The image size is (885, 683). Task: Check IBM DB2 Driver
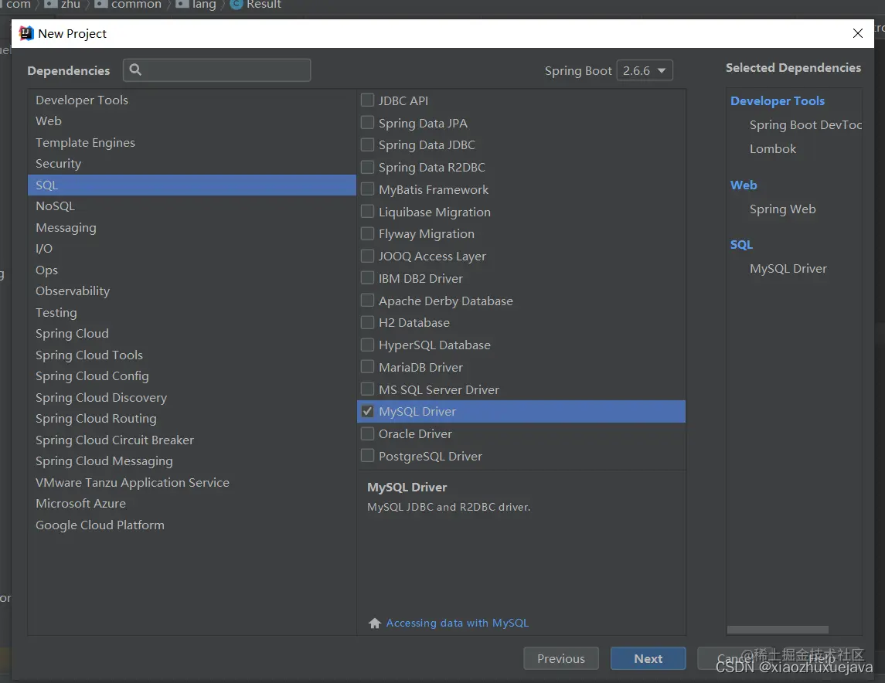[367, 278]
